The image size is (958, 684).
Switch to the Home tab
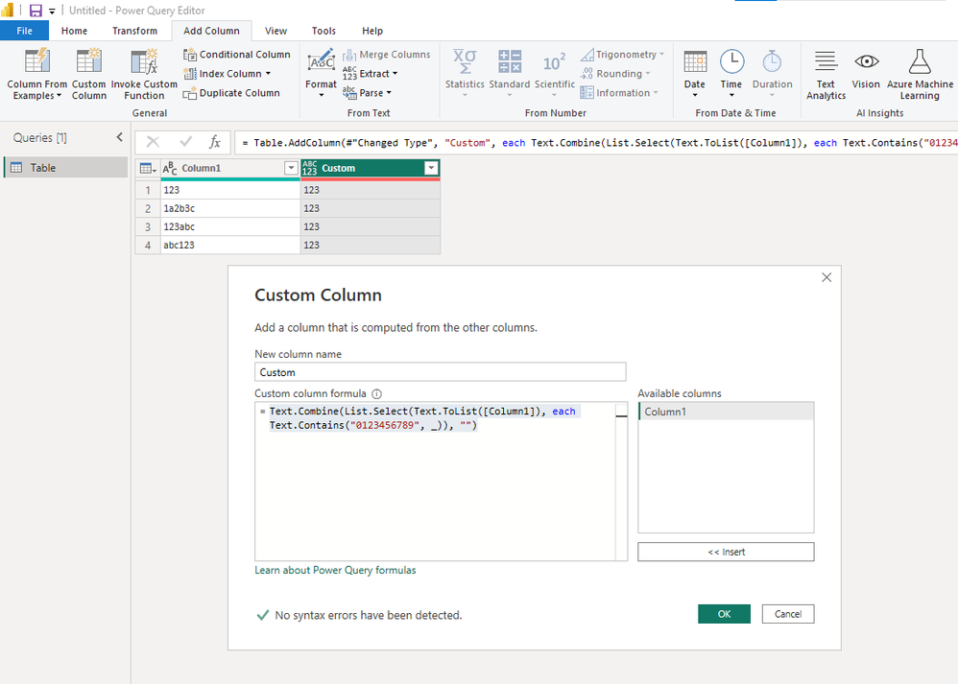[x=74, y=31]
